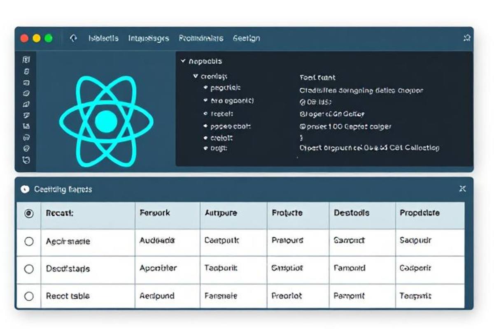Click the 'Frotucte' cell in the 'Reoct table' row

point(298,296)
